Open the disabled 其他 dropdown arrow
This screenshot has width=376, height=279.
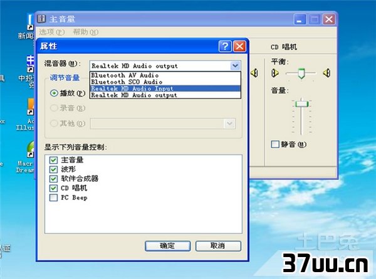(x=229, y=124)
